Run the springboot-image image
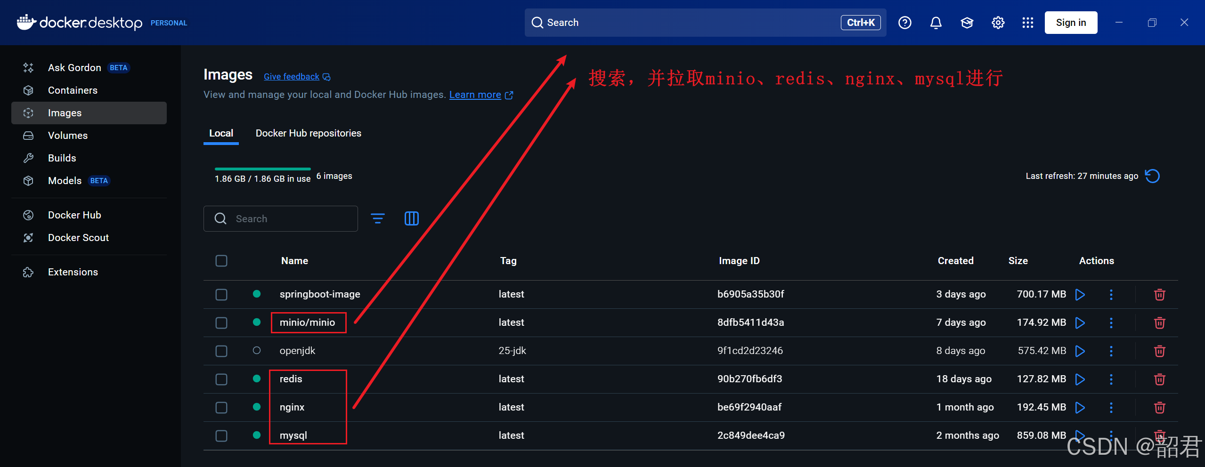 coord(1080,295)
